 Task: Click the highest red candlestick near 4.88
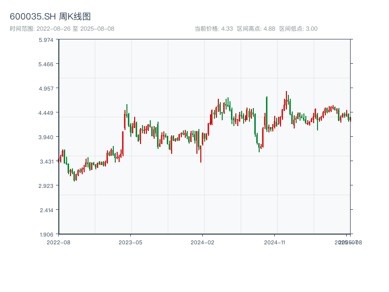286,97
